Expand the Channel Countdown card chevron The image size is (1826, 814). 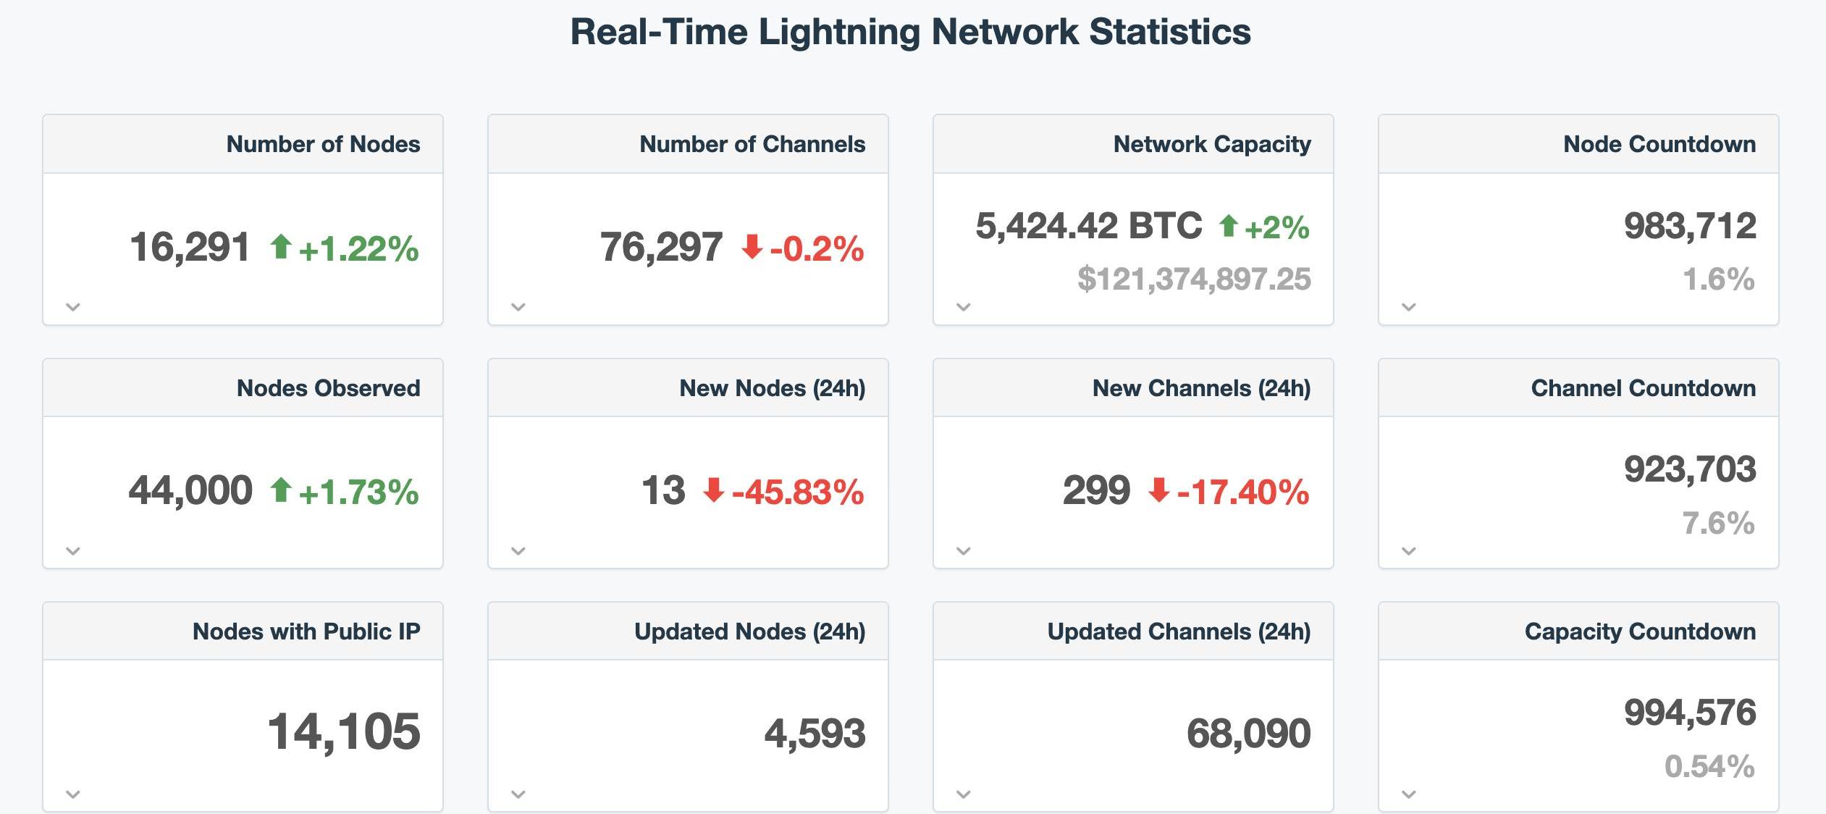click(x=1408, y=551)
